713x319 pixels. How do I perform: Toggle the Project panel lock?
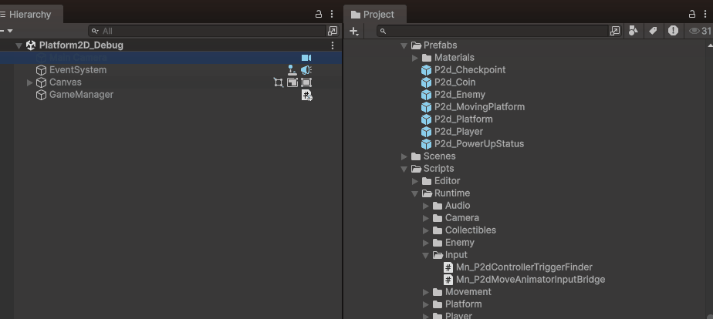coord(692,14)
